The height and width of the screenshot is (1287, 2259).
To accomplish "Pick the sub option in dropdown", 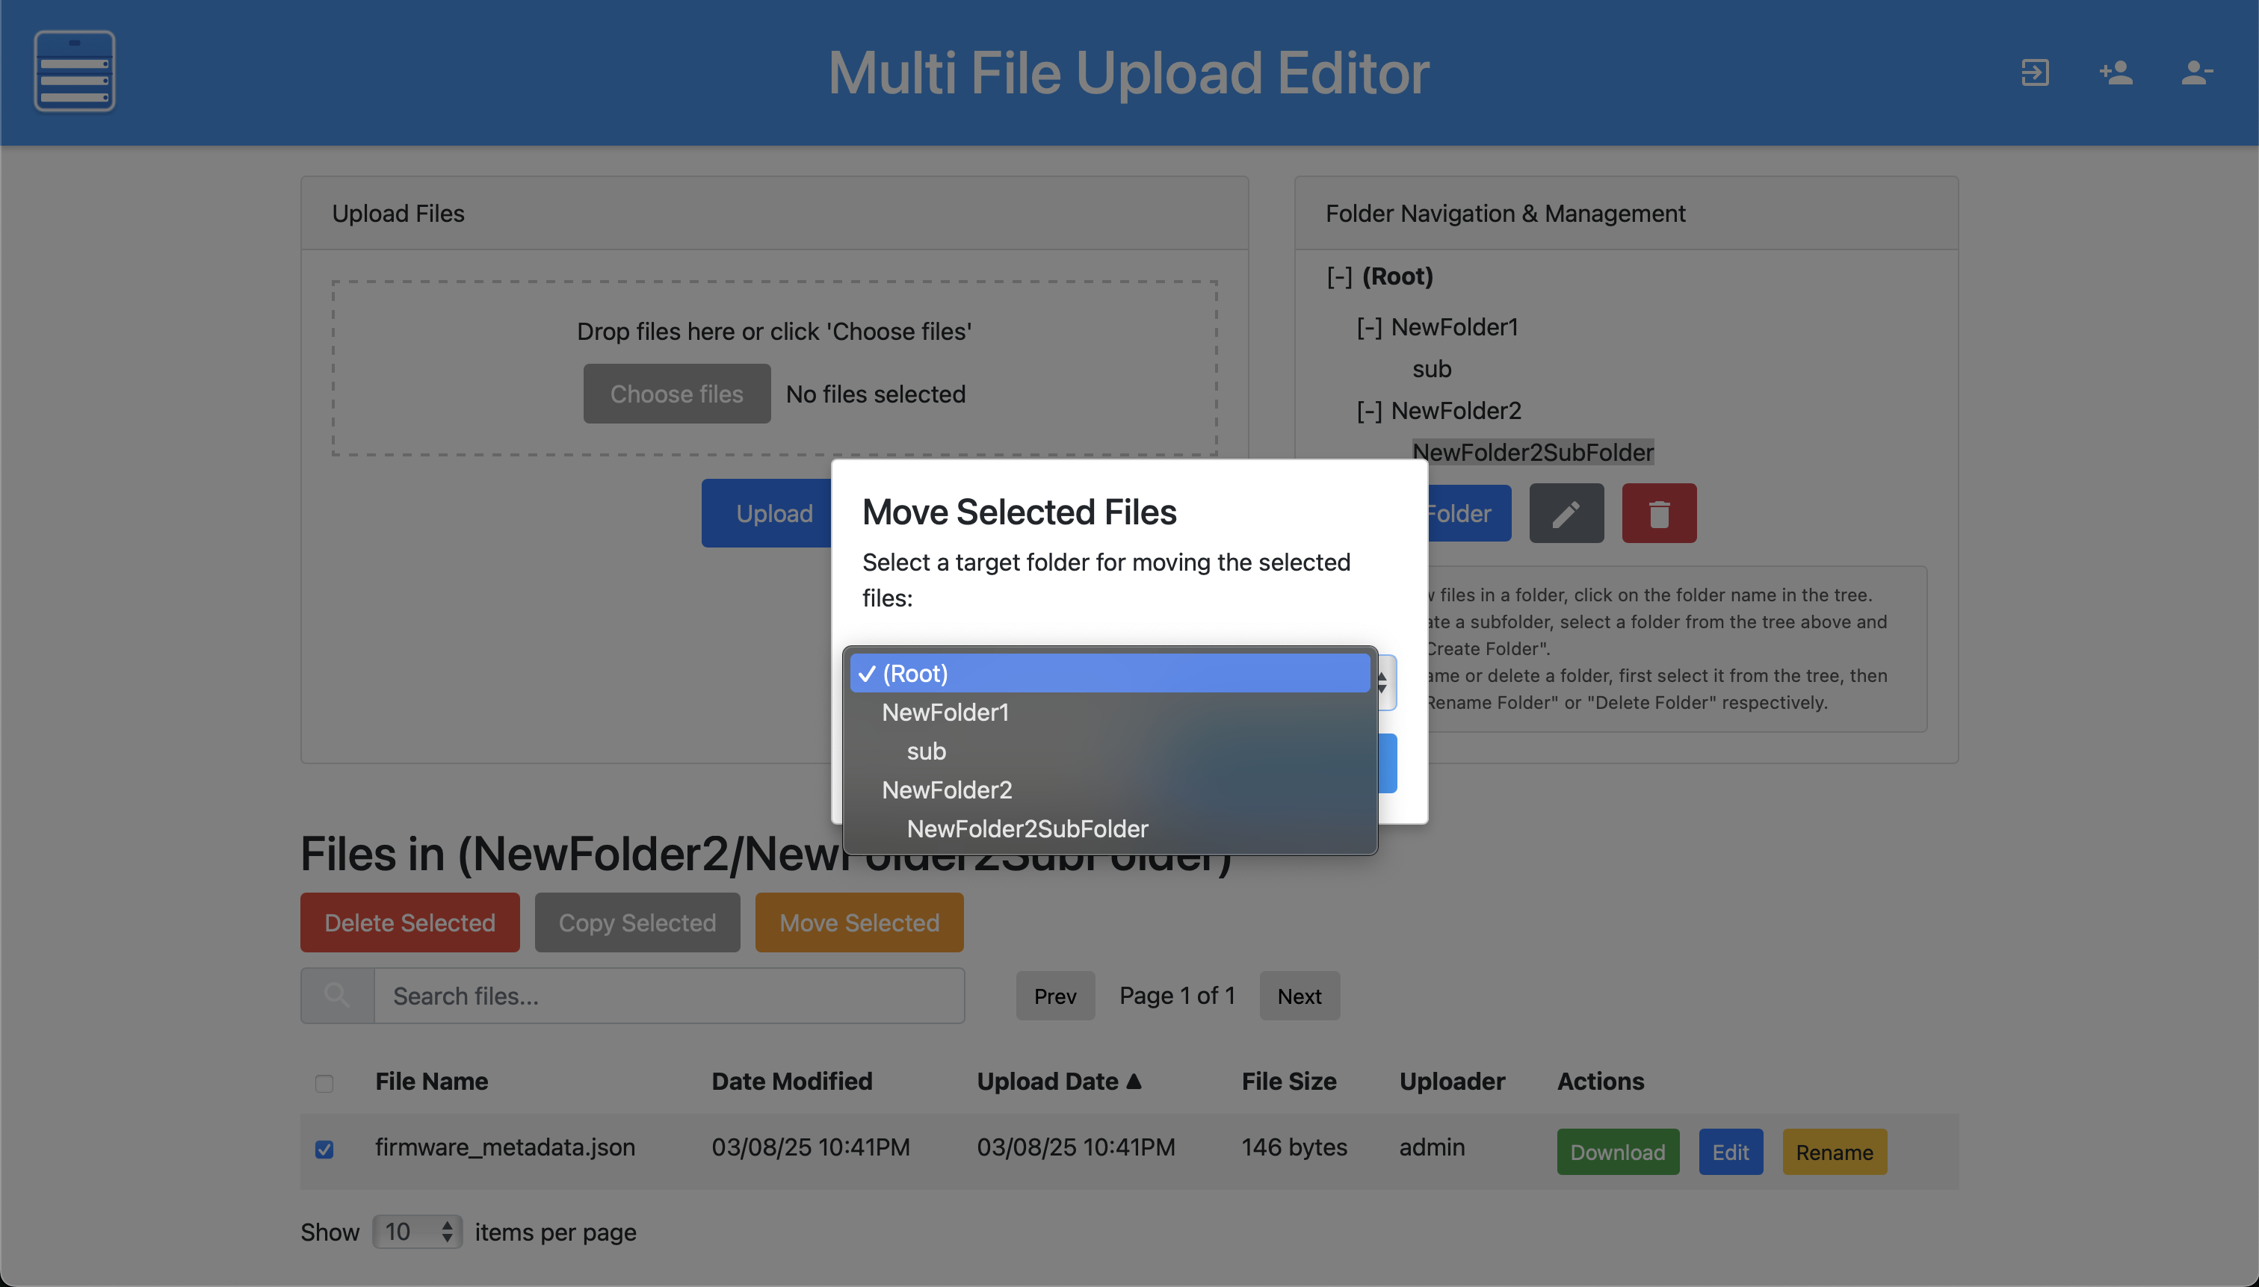I will coord(926,751).
